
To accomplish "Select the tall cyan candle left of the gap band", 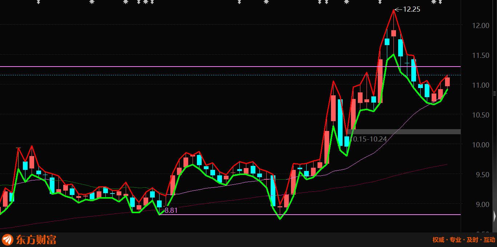I will (340, 122).
